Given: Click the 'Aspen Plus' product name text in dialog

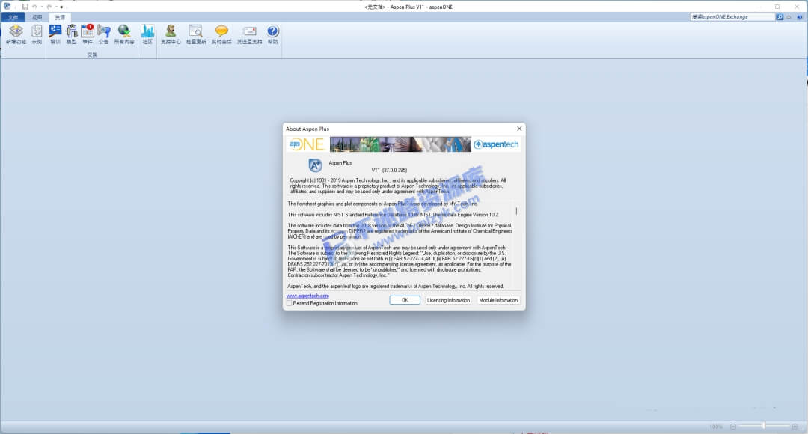Looking at the screenshot, I should [340, 163].
